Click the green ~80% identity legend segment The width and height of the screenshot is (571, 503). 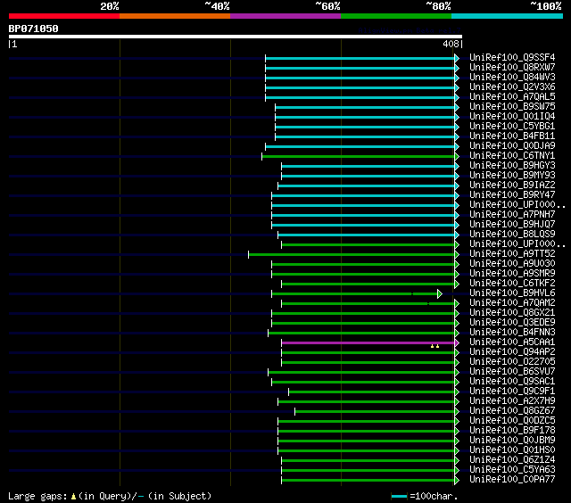[396, 16]
